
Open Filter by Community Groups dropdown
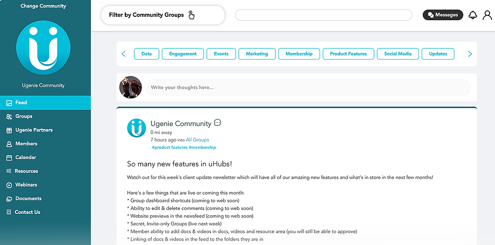[x=163, y=15]
